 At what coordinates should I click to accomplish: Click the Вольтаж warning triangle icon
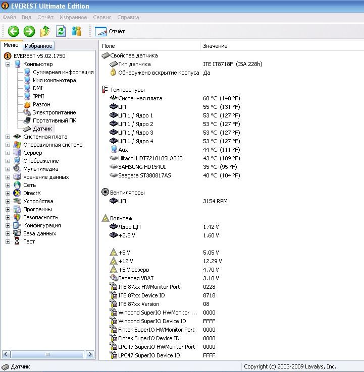tap(105, 218)
